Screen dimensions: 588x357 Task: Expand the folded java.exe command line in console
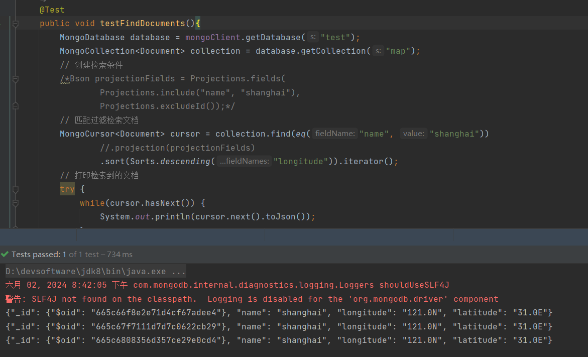[x=95, y=272]
